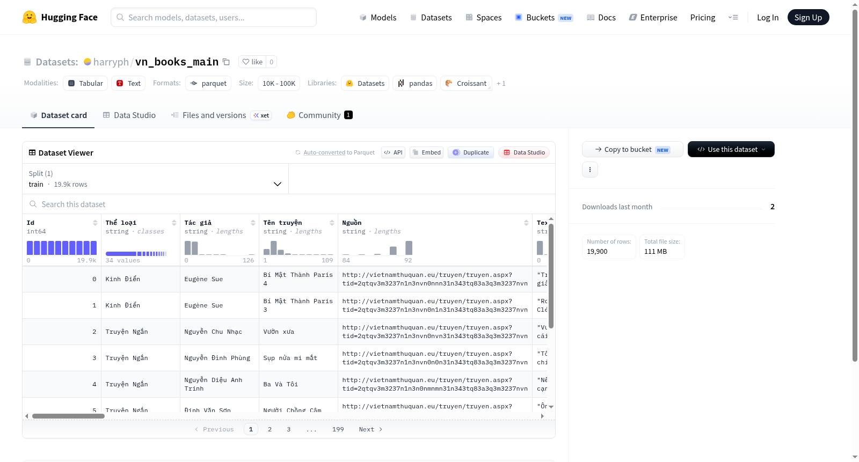Click the horizontal table scrollbar thumb
Viewport: 859px width, 462px height.
[68, 416]
